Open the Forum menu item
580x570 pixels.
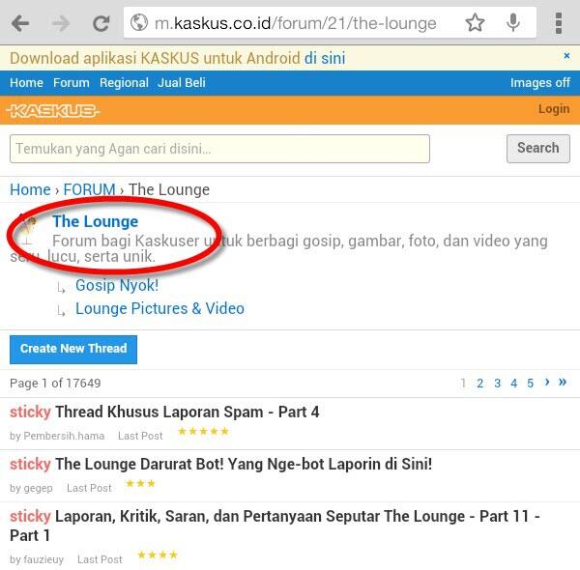pyautogui.click(x=72, y=83)
